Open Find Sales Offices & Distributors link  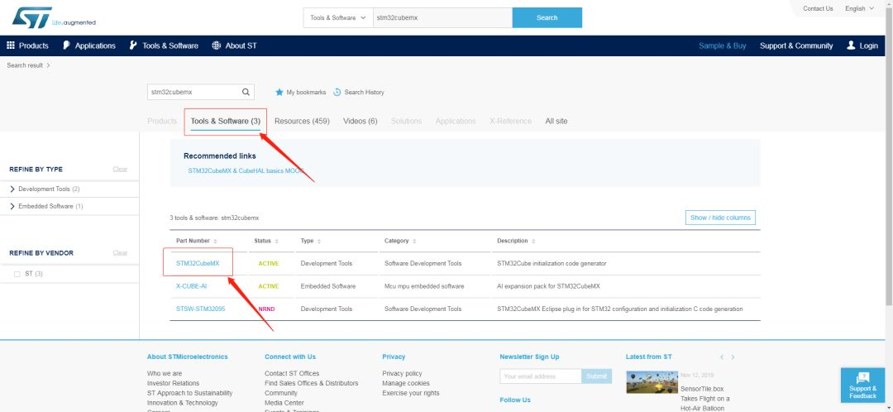click(312, 384)
